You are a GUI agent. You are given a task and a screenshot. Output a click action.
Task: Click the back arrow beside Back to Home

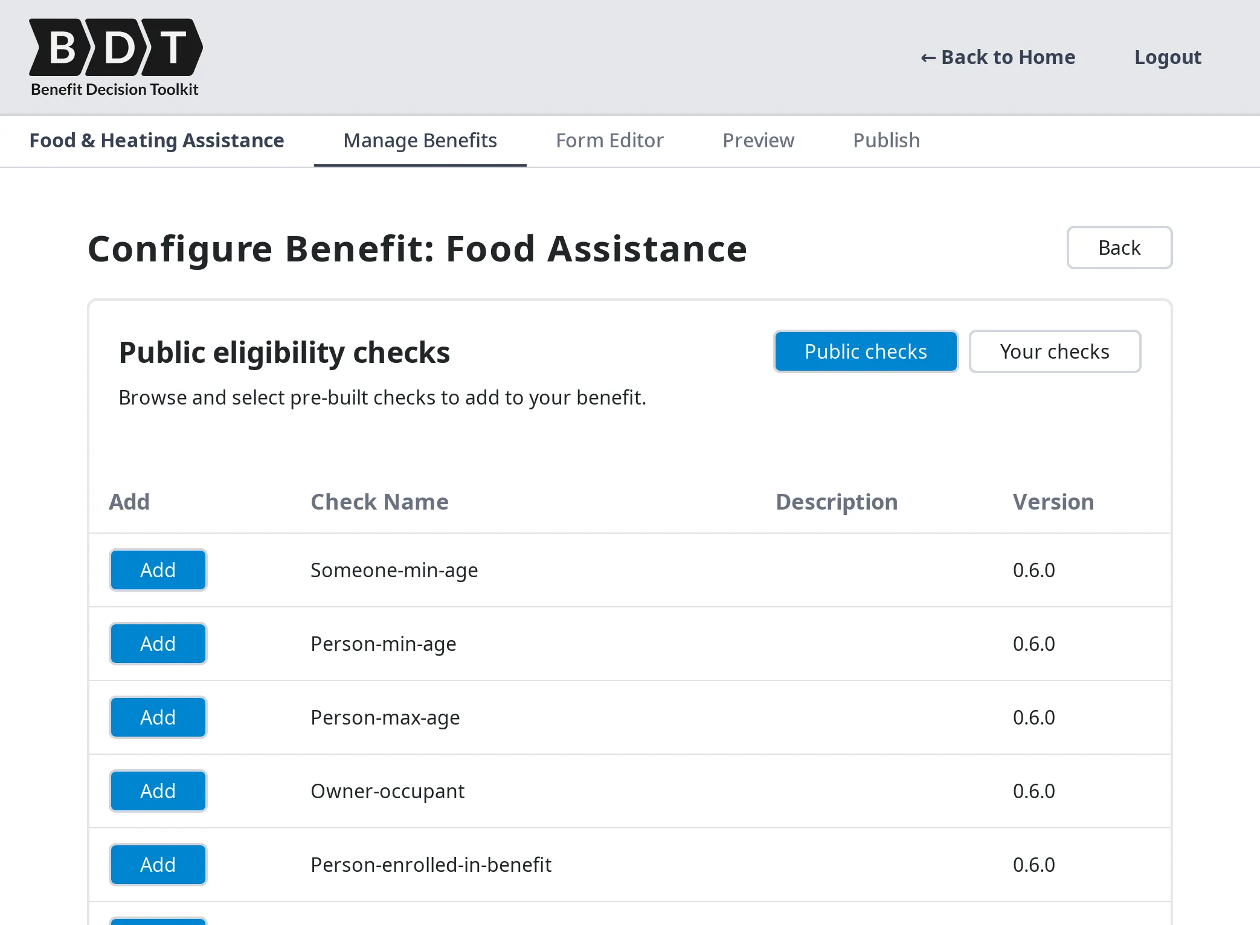click(928, 57)
